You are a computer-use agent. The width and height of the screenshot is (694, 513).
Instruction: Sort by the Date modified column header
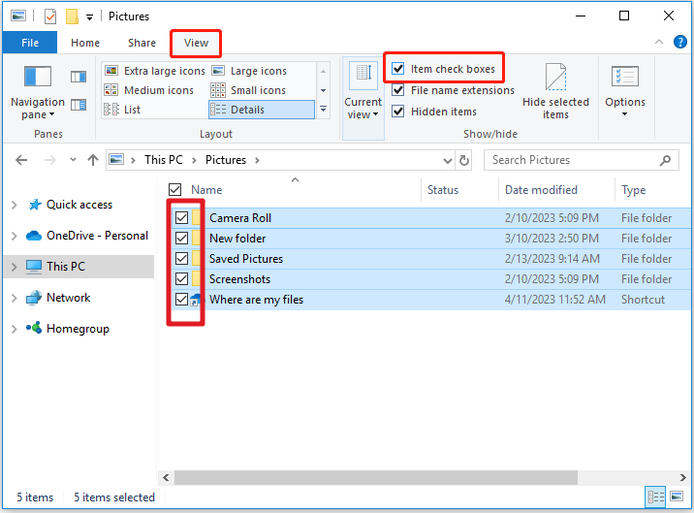pos(541,190)
